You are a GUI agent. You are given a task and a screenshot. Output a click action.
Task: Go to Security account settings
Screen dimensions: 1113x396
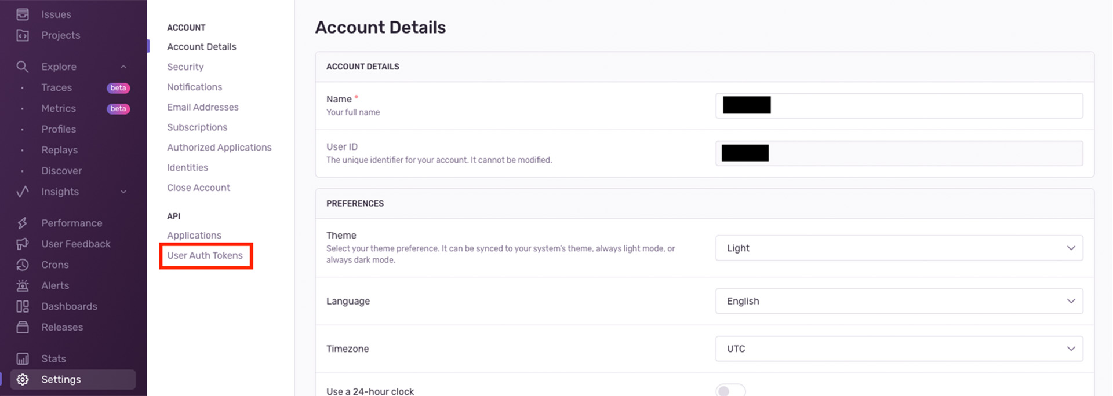[x=185, y=67]
